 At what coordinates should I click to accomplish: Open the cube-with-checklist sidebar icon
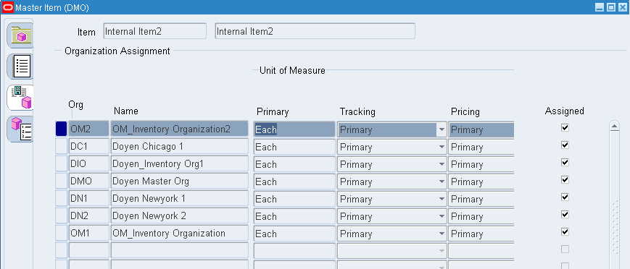[21, 128]
